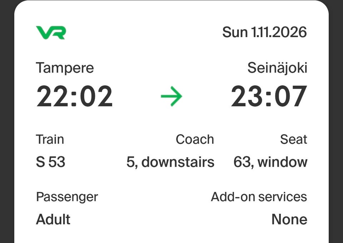343x243 pixels.
Task: Click the green VR logo
Action: point(51,33)
